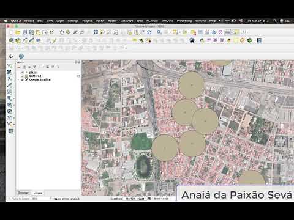
Task: Click filter legend icon in Layers toolbar
Action: point(34,67)
